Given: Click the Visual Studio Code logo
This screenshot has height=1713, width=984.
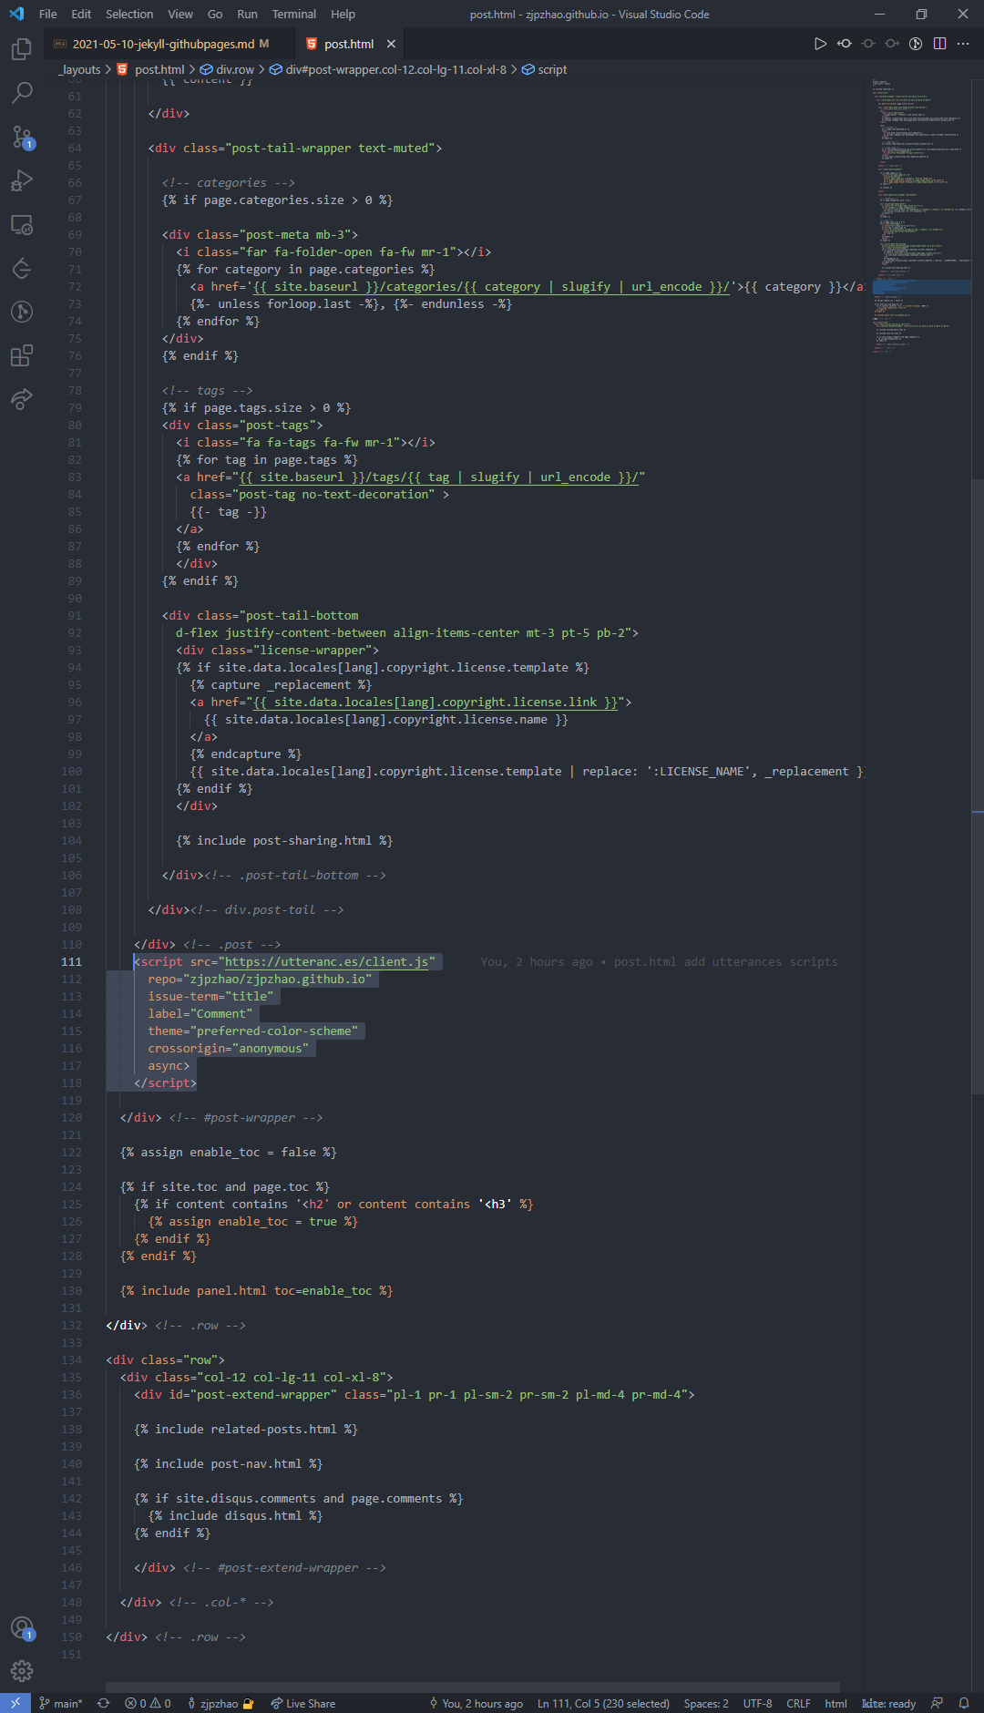Looking at the screenshot, I should click(16, 15).
